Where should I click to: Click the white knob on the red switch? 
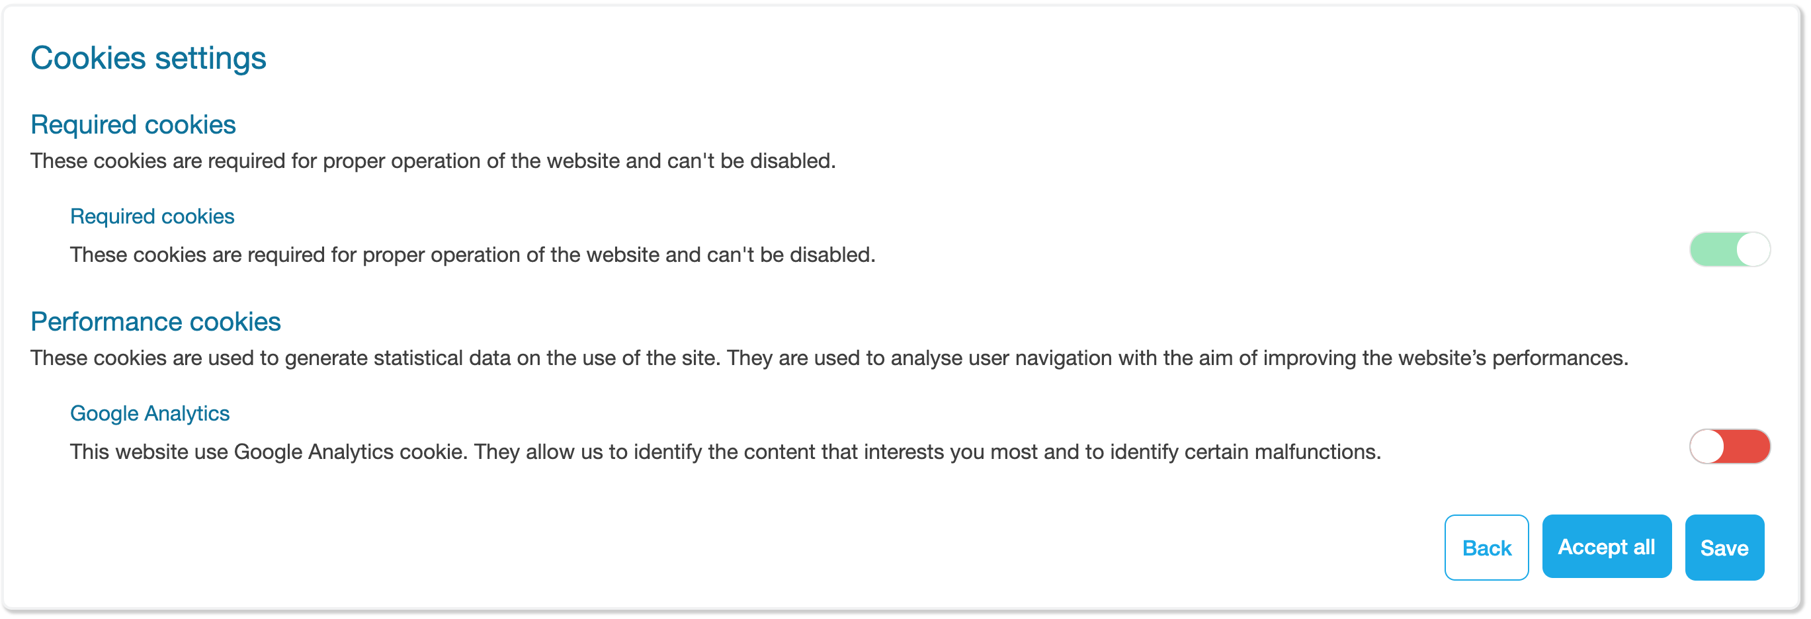tap(1708, 447)
